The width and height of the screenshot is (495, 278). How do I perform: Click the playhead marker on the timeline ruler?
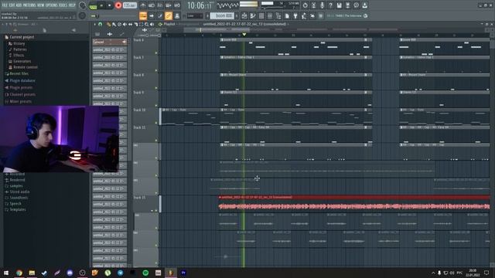(x=244, y=34)
